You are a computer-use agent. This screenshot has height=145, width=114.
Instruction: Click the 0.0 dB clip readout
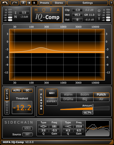(89, 10)
